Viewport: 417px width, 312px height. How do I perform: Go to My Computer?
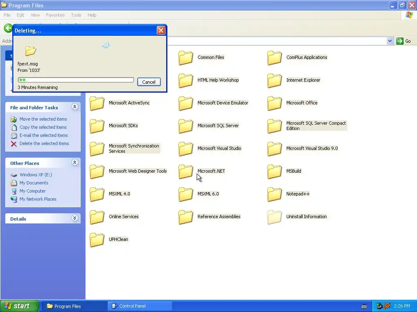[x=33, y=191]
